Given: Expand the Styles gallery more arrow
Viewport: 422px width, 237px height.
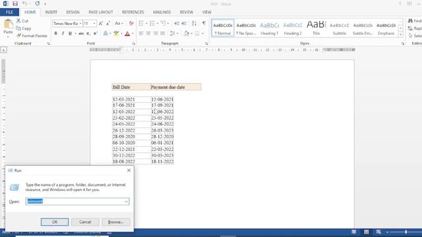Looking at the screenshot, I should pos(400,34).
